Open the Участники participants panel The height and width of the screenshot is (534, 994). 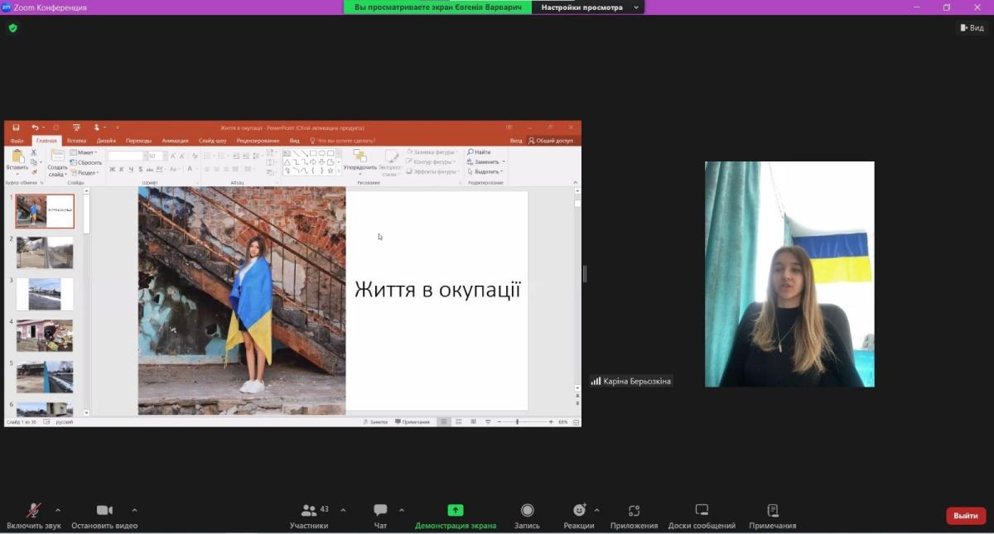pyautogui.click(x=309, y=511)
